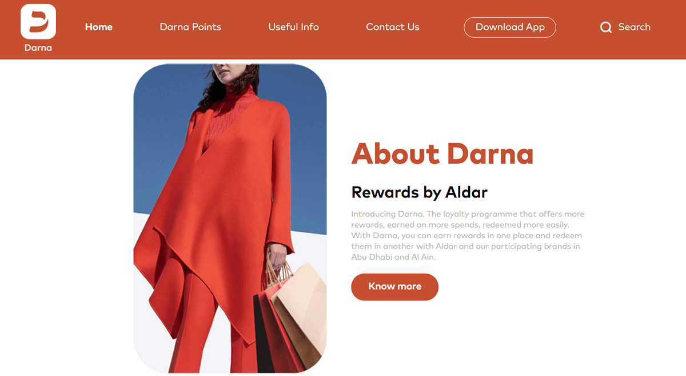
Task: Click the About Darna heading
Action: point(442,153)
